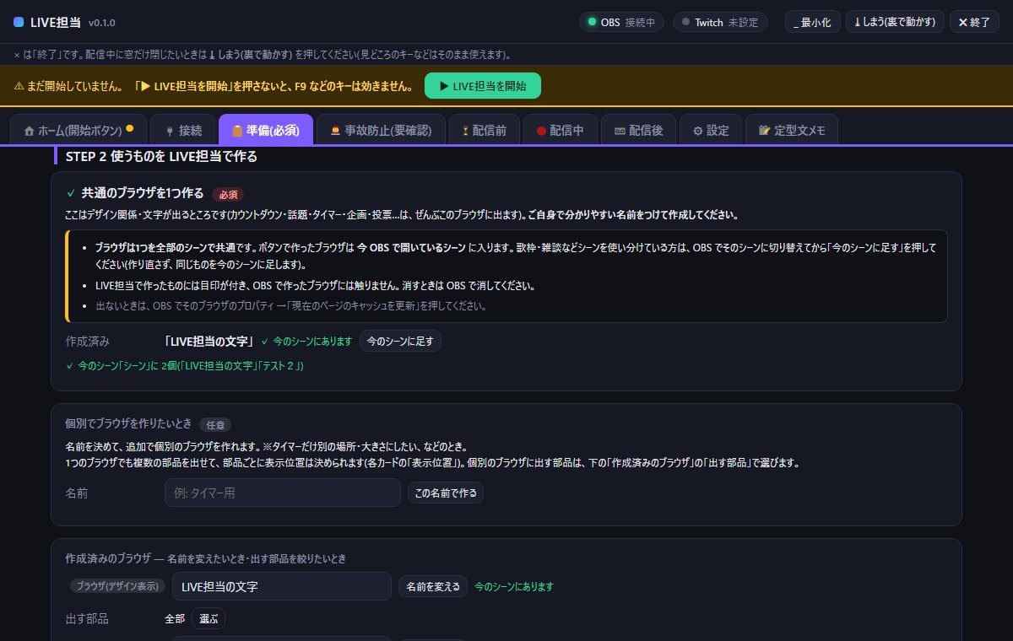Open the 定型文メモ tab
This screenshot has width=1013, height=641.
click(x=792, y=130)
